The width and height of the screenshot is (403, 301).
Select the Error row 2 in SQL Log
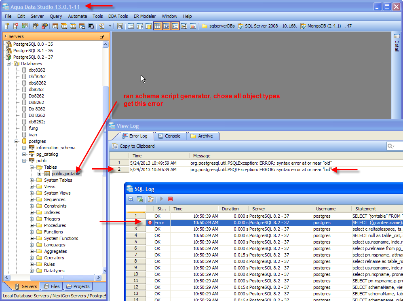[264, 223]
